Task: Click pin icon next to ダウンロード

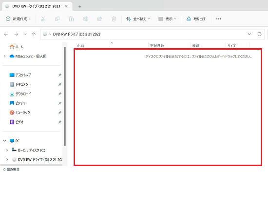Action: click(x=60, y=94)
